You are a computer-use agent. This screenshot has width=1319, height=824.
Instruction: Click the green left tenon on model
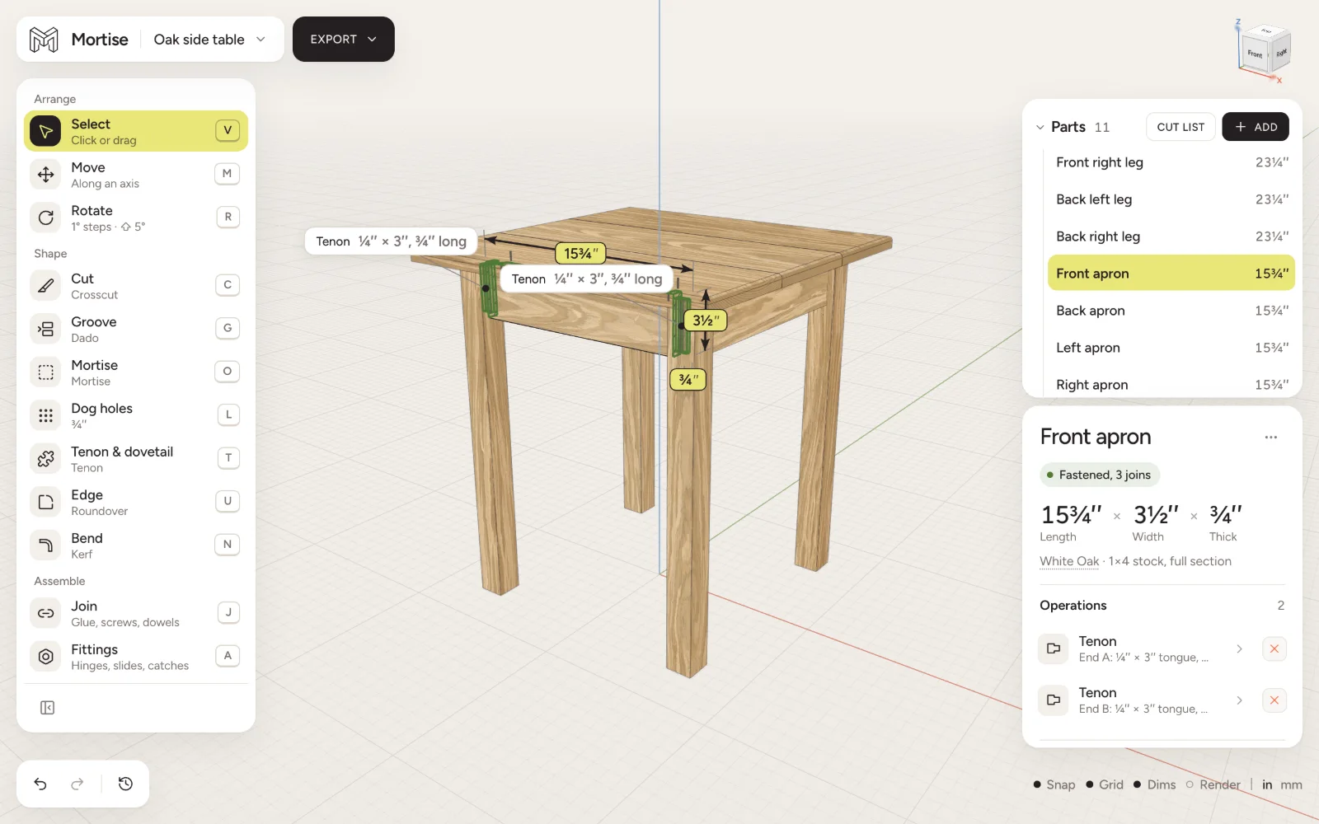(x=490, y=288)
